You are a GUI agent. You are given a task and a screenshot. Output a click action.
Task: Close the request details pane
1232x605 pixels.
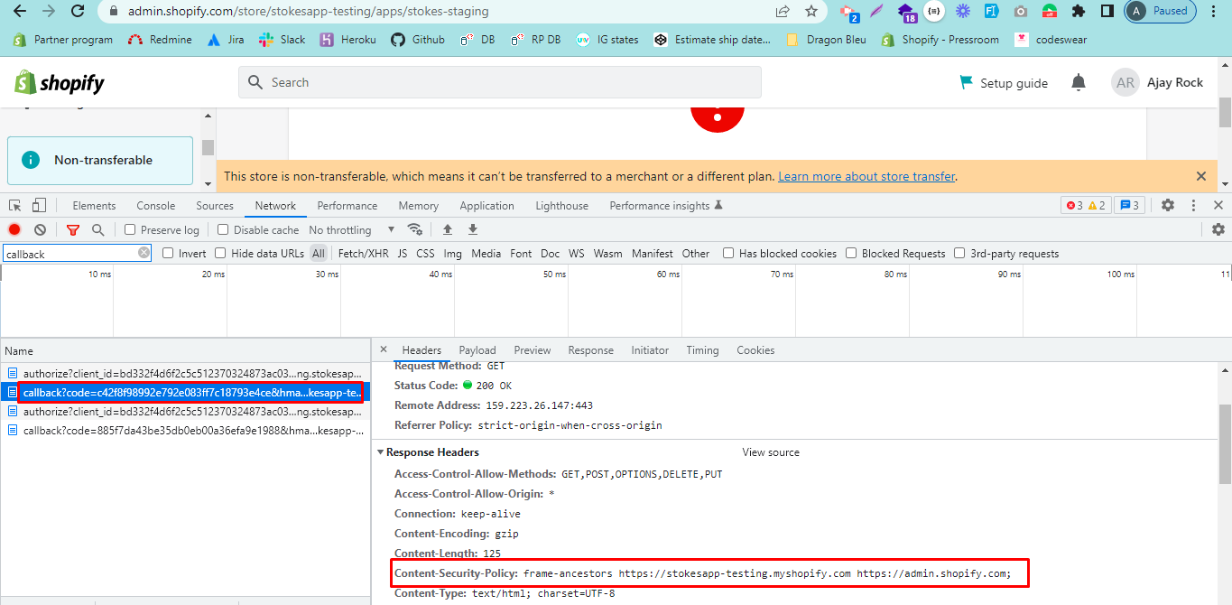click(x=383, y=349)
